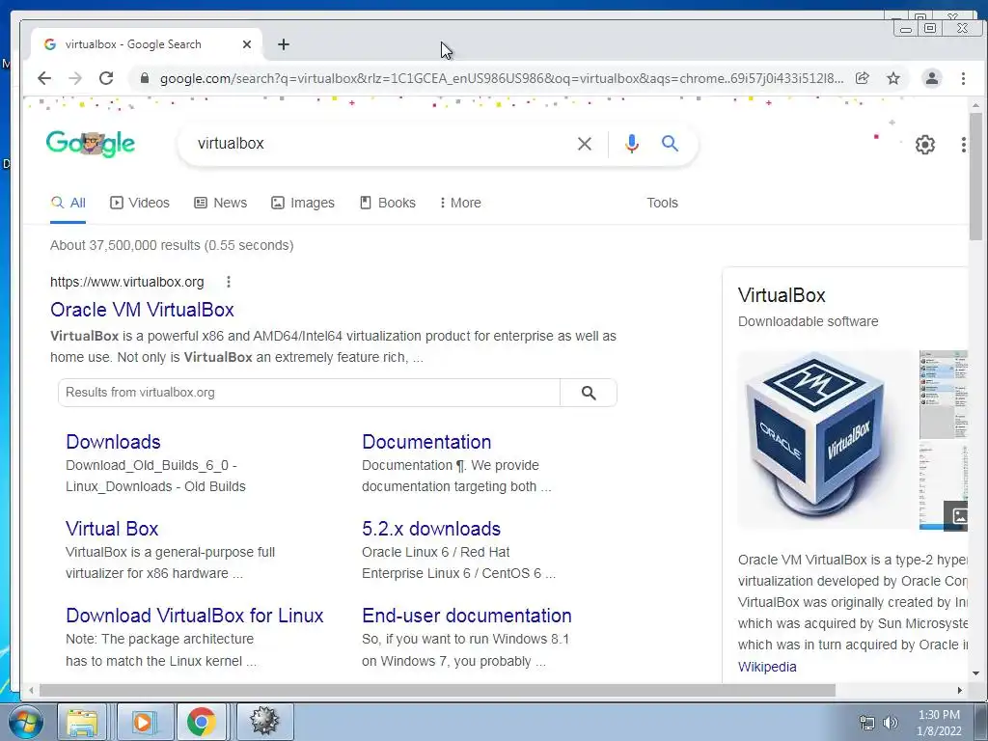
Task: Click the vertical scrollbar thumb
Action: pyautogui.click(x=976, y=177)
